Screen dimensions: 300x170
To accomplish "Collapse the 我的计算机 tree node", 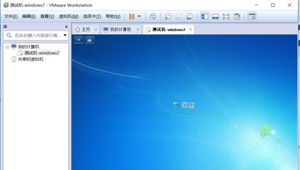I will (8, 47).
